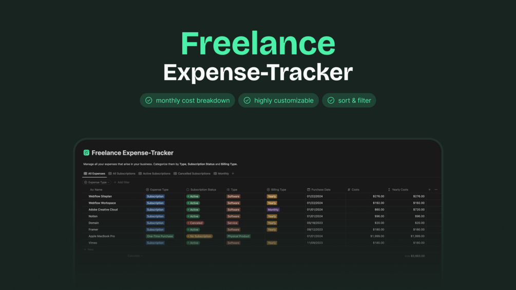This screenshot has width=516, height=290.
Task: Open the Webflow Siteplan row
Action: click(100, 196)
